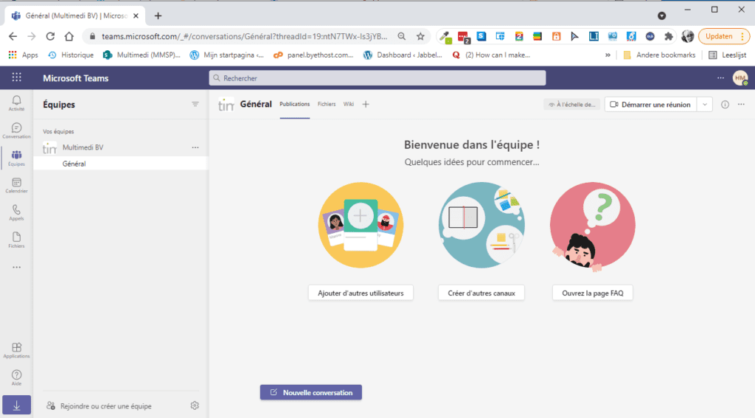This screenshot has width=755, height=418.
Task: Click the Chrome profile picture
Action: (688, 36)
